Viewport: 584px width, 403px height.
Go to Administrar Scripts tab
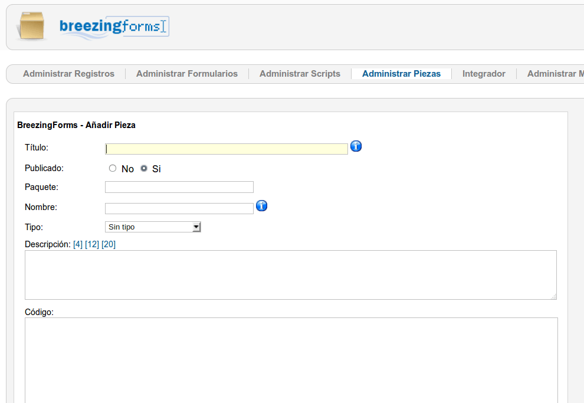300,74
